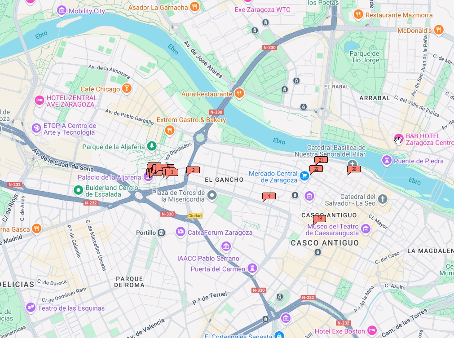
Task: Click red callout marker number 19
Action: (x=319, y=219)
